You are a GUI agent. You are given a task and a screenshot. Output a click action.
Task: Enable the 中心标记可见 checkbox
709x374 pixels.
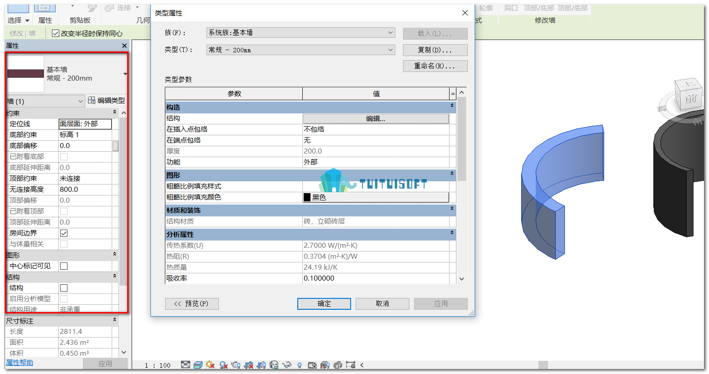click(x=64, y=266)
